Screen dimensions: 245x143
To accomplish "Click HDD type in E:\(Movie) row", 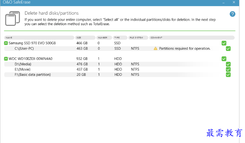I will [118, 69].
